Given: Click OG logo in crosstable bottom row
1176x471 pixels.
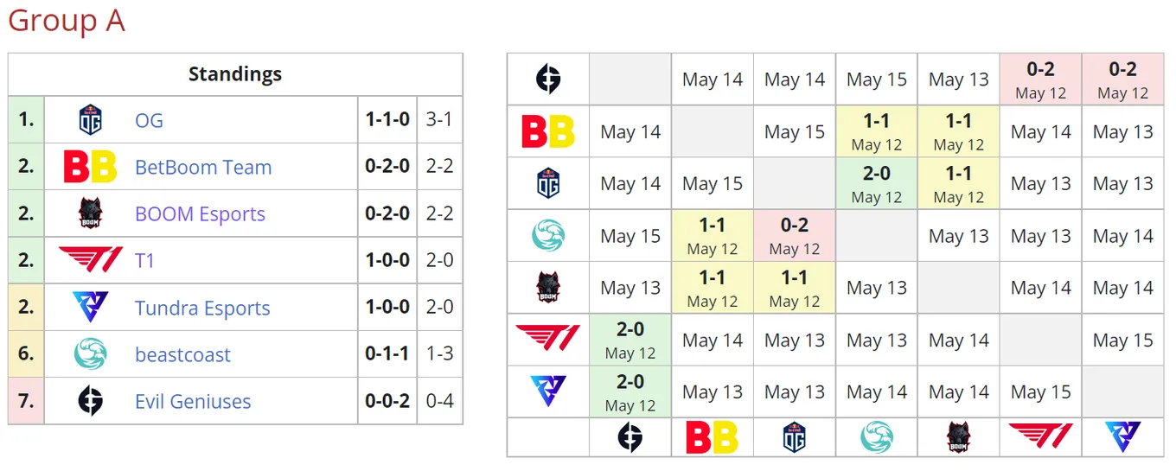Looking at the screenshot, I should (x=794, y=437).
